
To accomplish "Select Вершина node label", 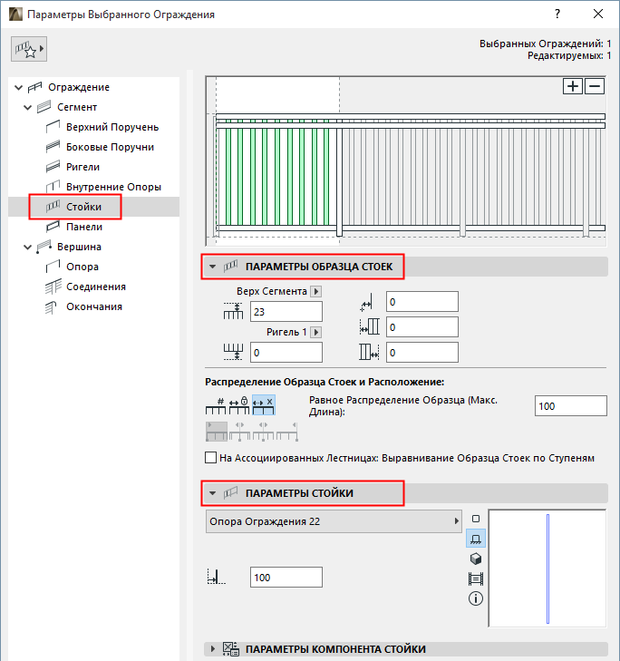I will [79, 247].
